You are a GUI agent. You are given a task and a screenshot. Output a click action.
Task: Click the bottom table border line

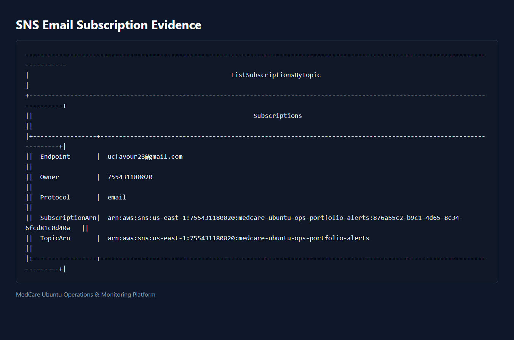coord(255,259)
